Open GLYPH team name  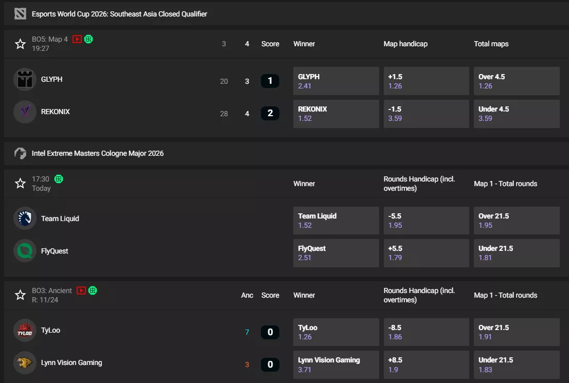tap(51, 79)
